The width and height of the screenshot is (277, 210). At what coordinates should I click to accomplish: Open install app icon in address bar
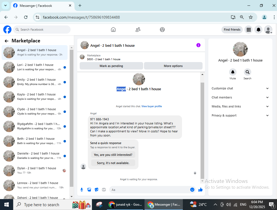[x=233, y=17]
